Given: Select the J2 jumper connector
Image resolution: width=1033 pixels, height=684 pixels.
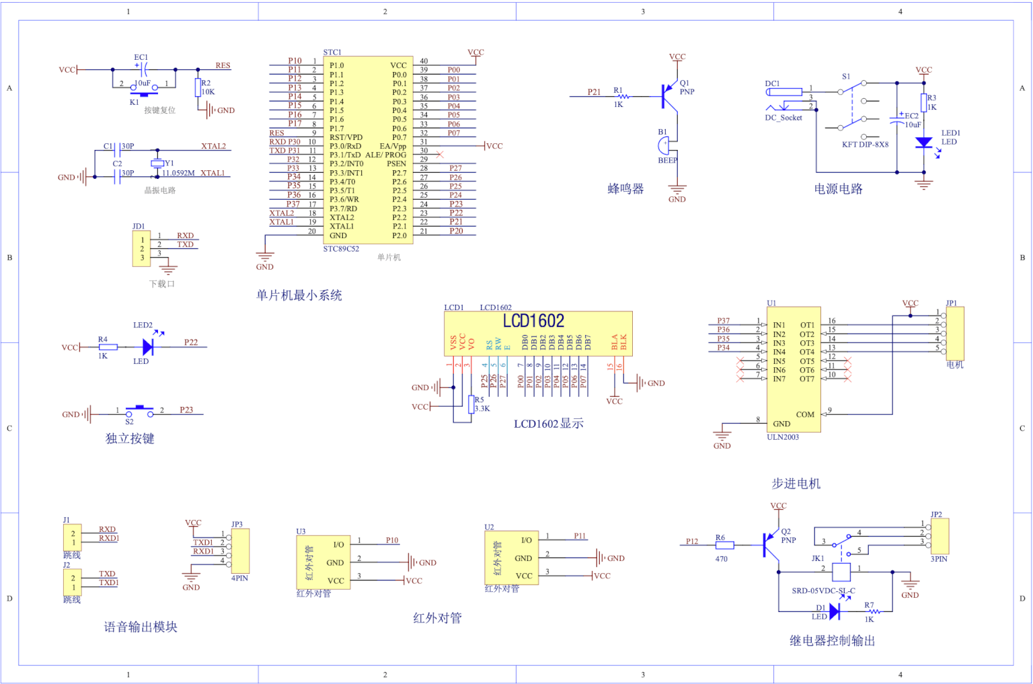Looking at the screenshot, I should coord(73,582).
